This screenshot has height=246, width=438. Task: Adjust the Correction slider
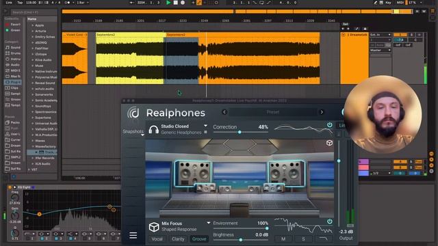click(240, 132)
